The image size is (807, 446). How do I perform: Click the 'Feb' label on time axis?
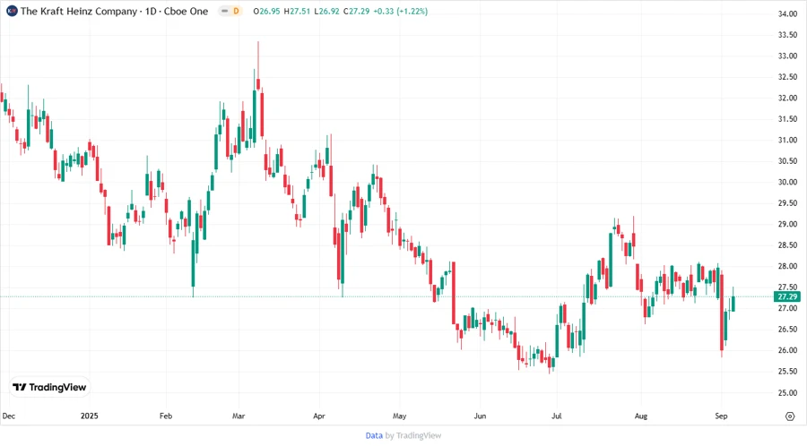(166, 416)
